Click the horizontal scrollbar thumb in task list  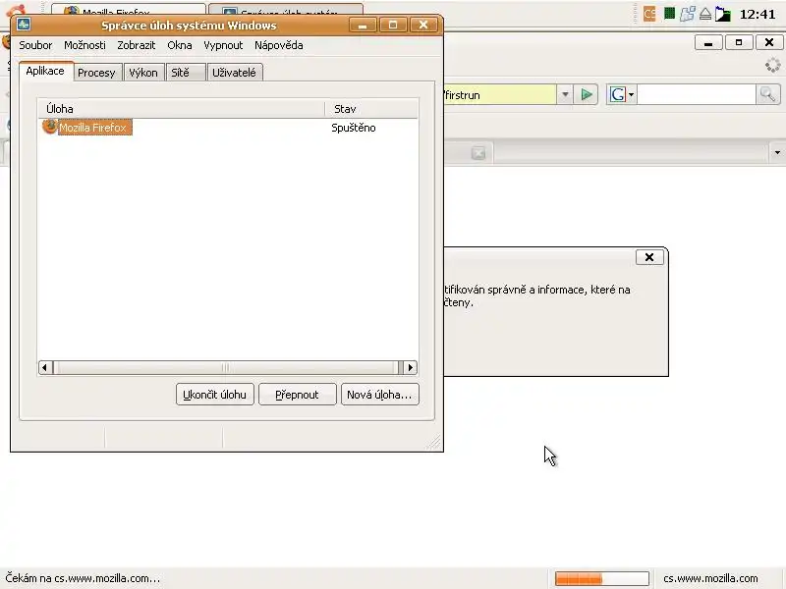(x=226, y=367)
